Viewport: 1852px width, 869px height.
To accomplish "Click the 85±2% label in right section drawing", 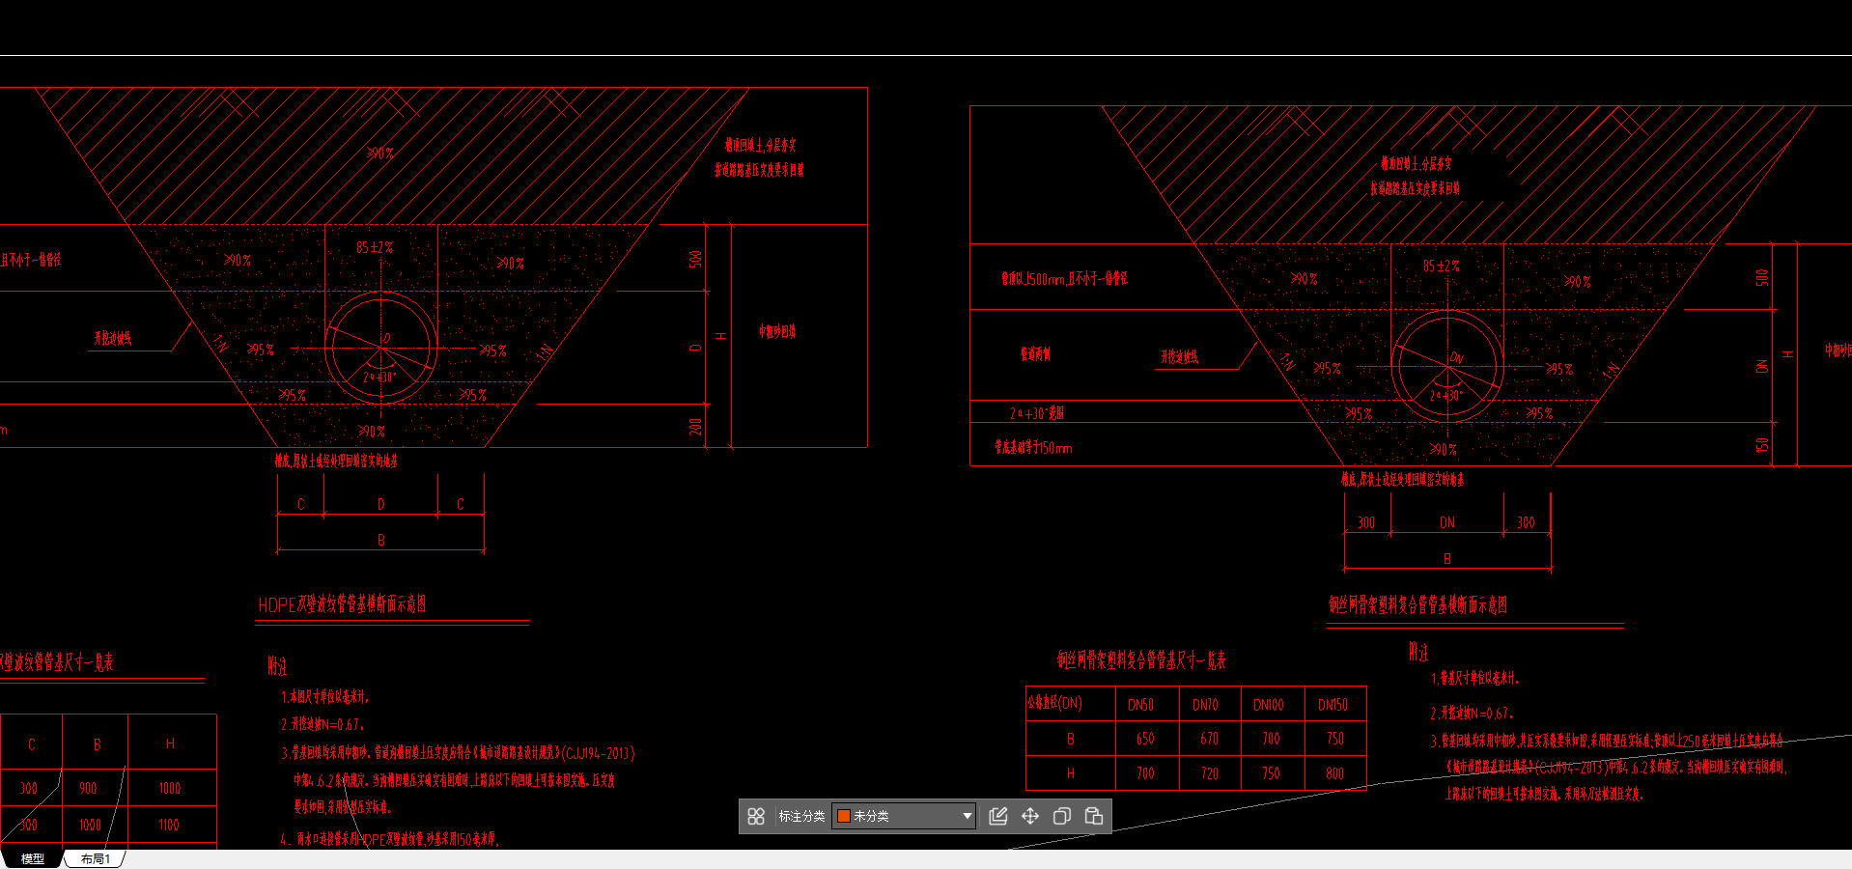I will pos(1441,266).
